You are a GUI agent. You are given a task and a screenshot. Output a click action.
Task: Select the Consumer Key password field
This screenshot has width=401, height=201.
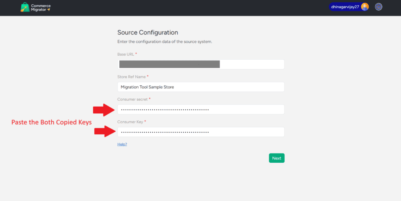[200, 132]
